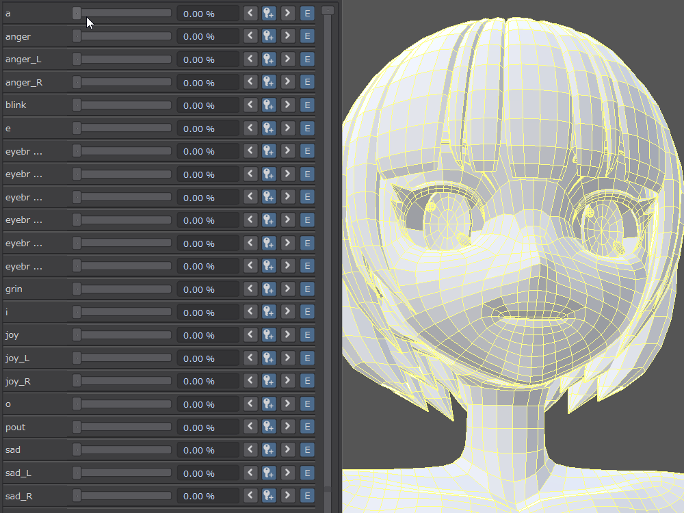684x513 pixels.
Task: Click the E button on the i row
Action: [307, 312]
